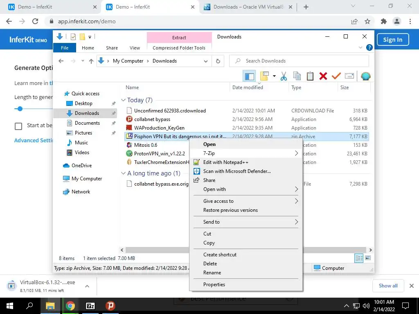Image resolution: width=419 pixels, height=314 pixels.
Task: Expand the 7-Zip submenu
Action: [246, 153]
